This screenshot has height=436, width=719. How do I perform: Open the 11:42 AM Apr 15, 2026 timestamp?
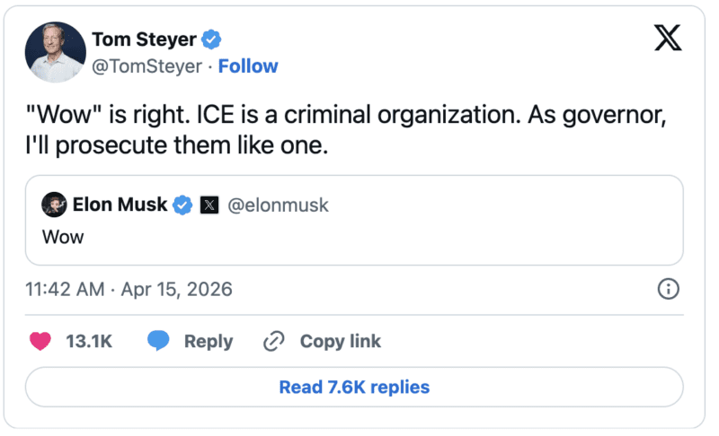(x=129, y=289)
